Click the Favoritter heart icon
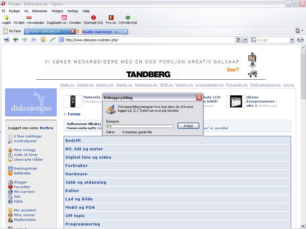The image size is (306, 229). click(10, 187)
